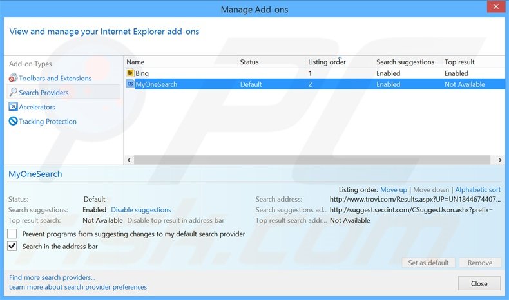The width and height of the screenshot is (509, 300).
Task: Click the MyOneSearch provider icon
Action: tap(130, 84)
